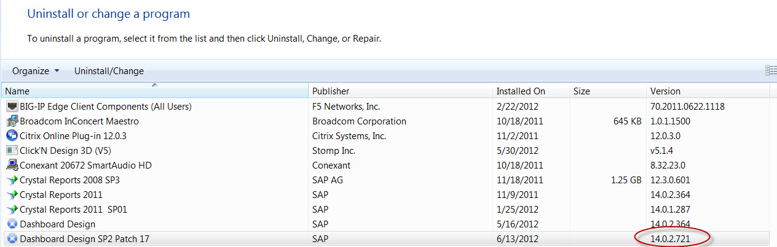Click install date 11/9/2011

pyautogui.click(x=518, y=195)
